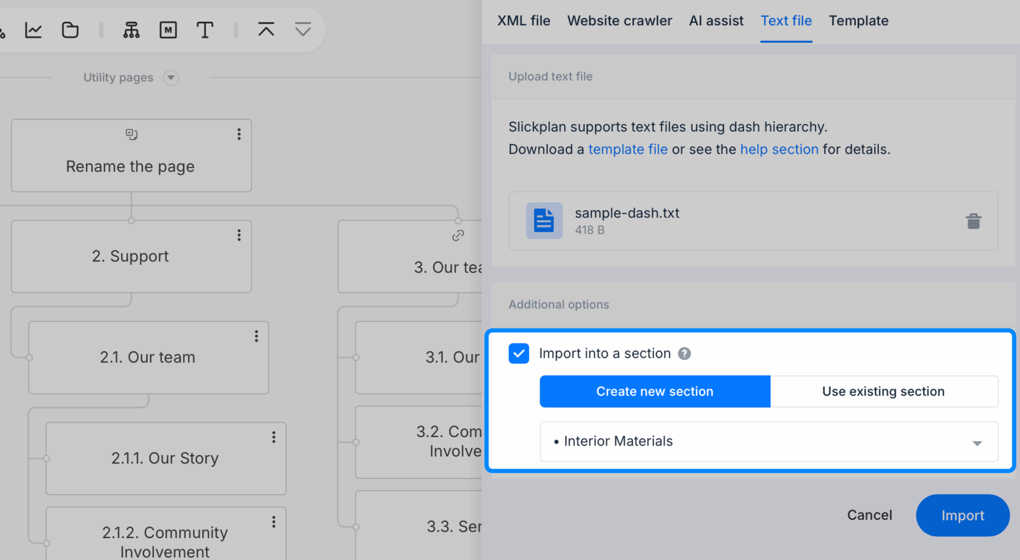Viewport: 1020px width, 560px height.
Task: Click the 418 B file size text
Action: [x=590, y=230]
